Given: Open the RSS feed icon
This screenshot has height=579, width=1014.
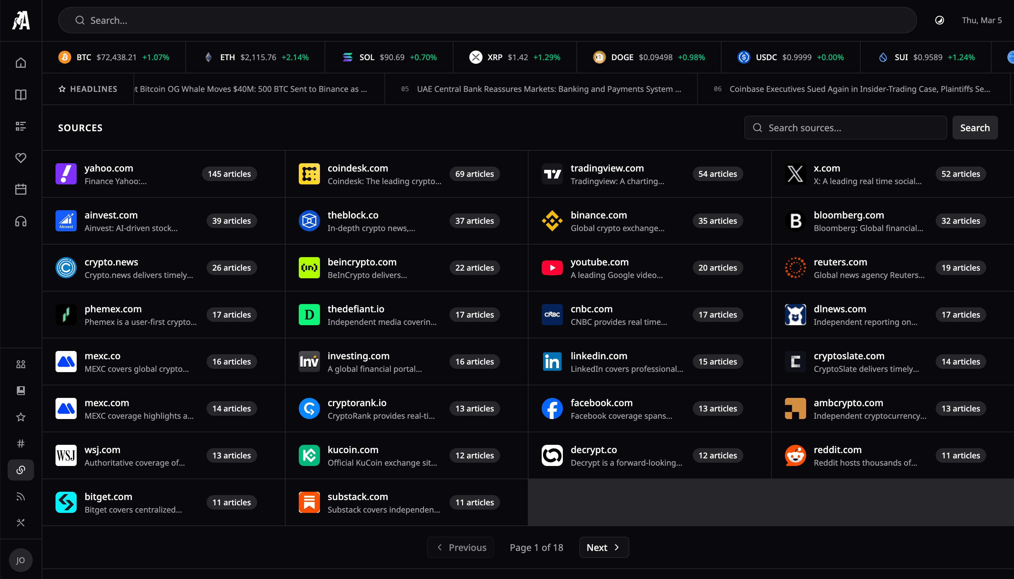Looking at the screenshot, I should (x=20, y=496).
